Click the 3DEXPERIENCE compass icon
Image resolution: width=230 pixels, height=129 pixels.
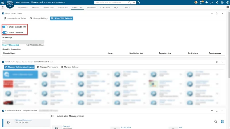(10, 4)
